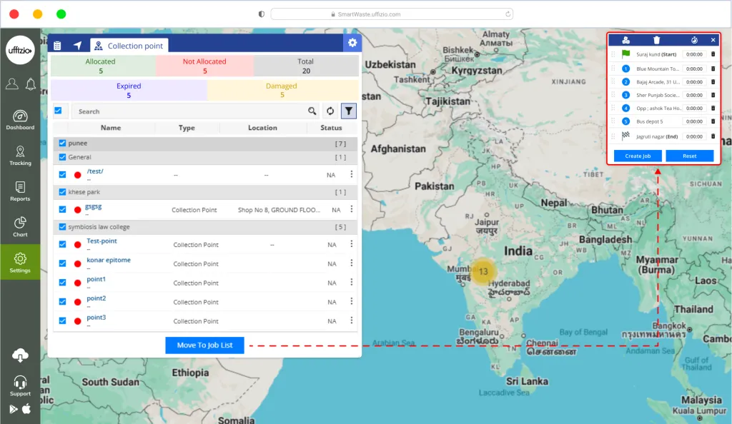Screen dimensions: 732x424
Task: Open the Chart section in sidebar
Action: 20,226
